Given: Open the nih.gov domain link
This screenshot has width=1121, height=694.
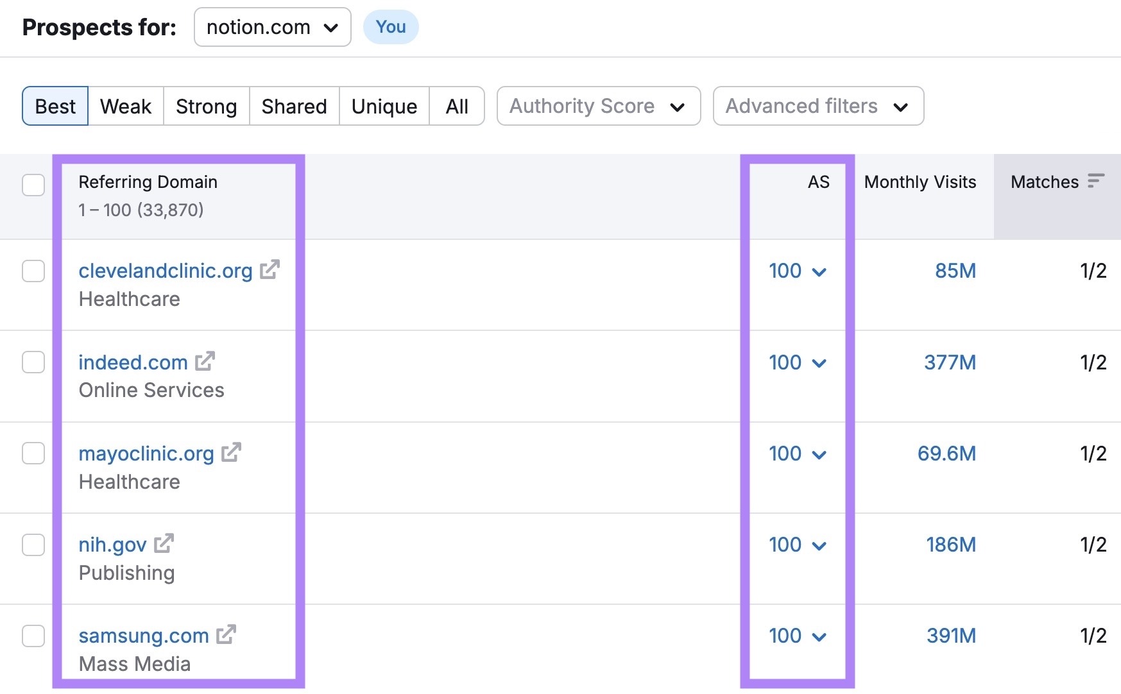Looking at the screenshot, I should pyautogui.click(x=112, y=545).
